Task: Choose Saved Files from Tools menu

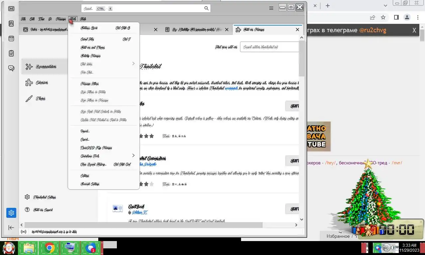Action: click(104, 40)
